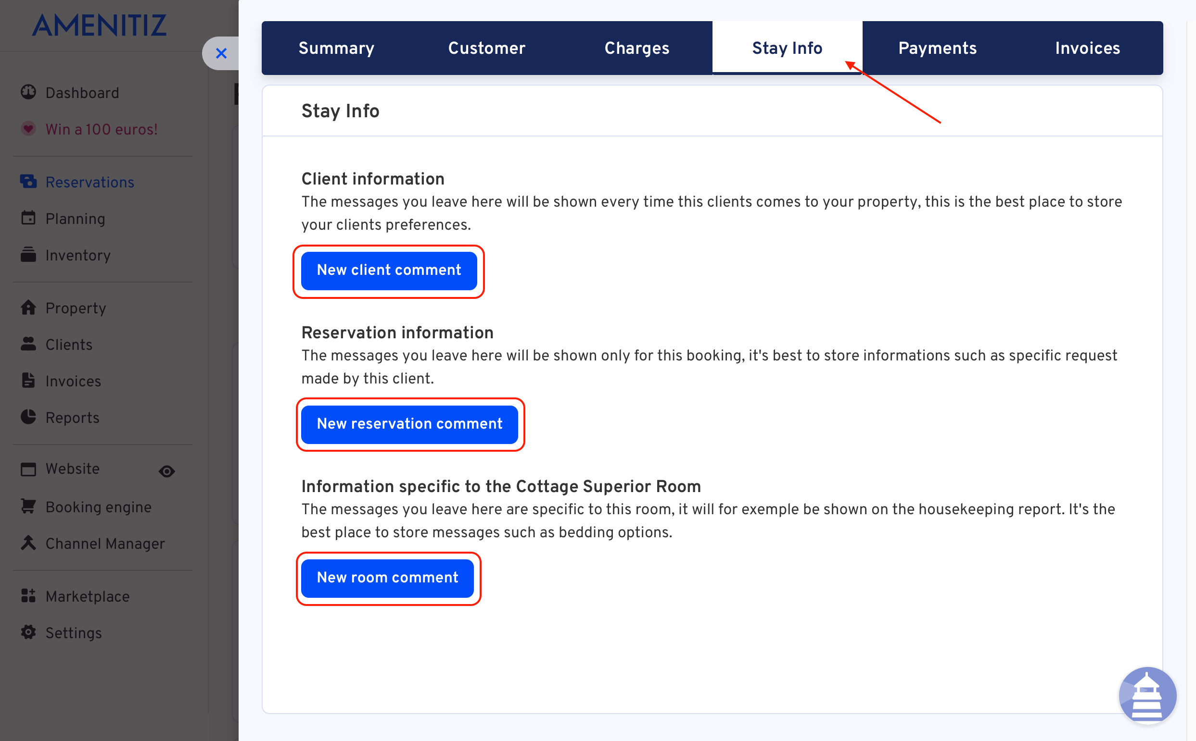
Task: Navigate to Property in sidebar
Action: coord(76,308)
